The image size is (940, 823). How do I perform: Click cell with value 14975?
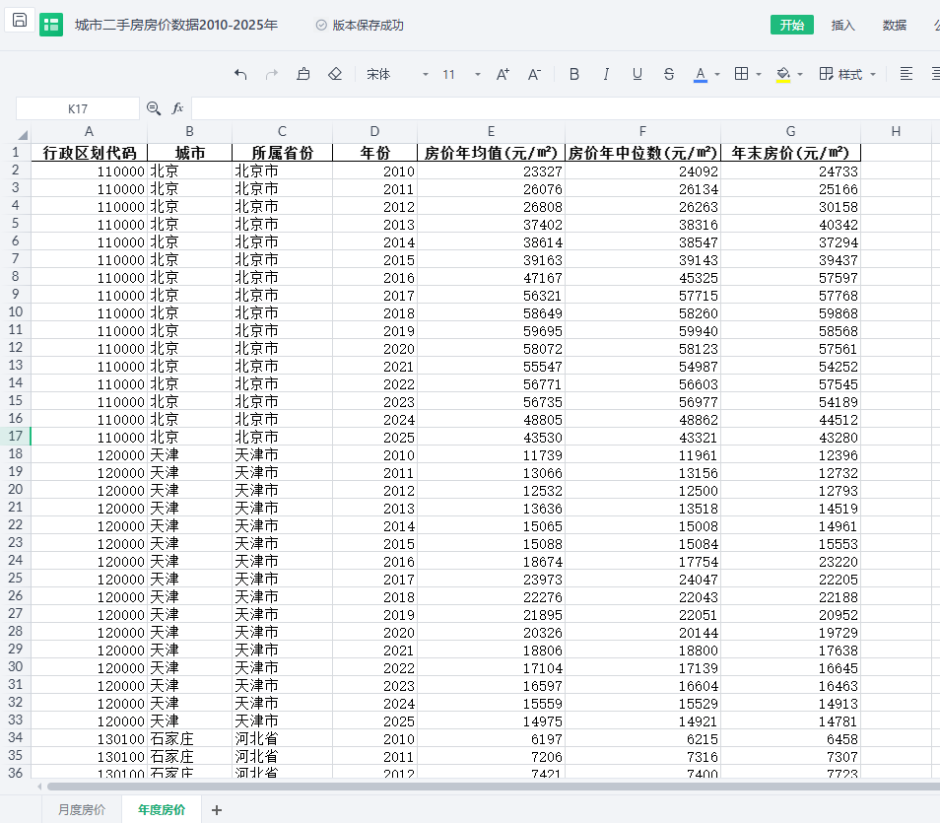coord(491,721)
